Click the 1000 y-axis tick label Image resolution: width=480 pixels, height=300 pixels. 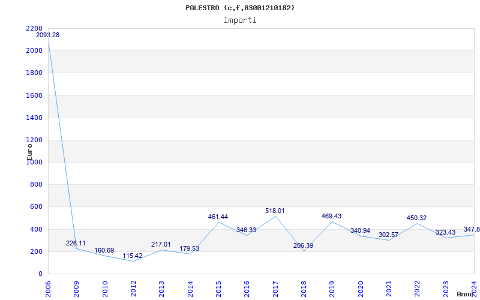point(34,162)
